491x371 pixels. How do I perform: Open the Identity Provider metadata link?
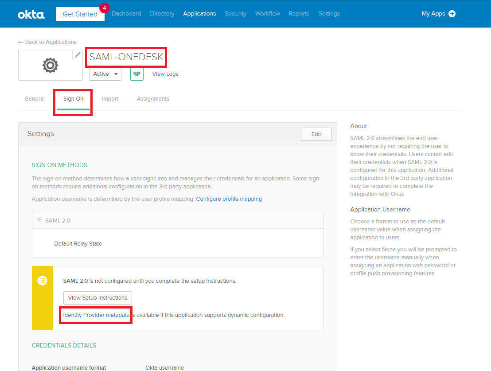(96, 315)
